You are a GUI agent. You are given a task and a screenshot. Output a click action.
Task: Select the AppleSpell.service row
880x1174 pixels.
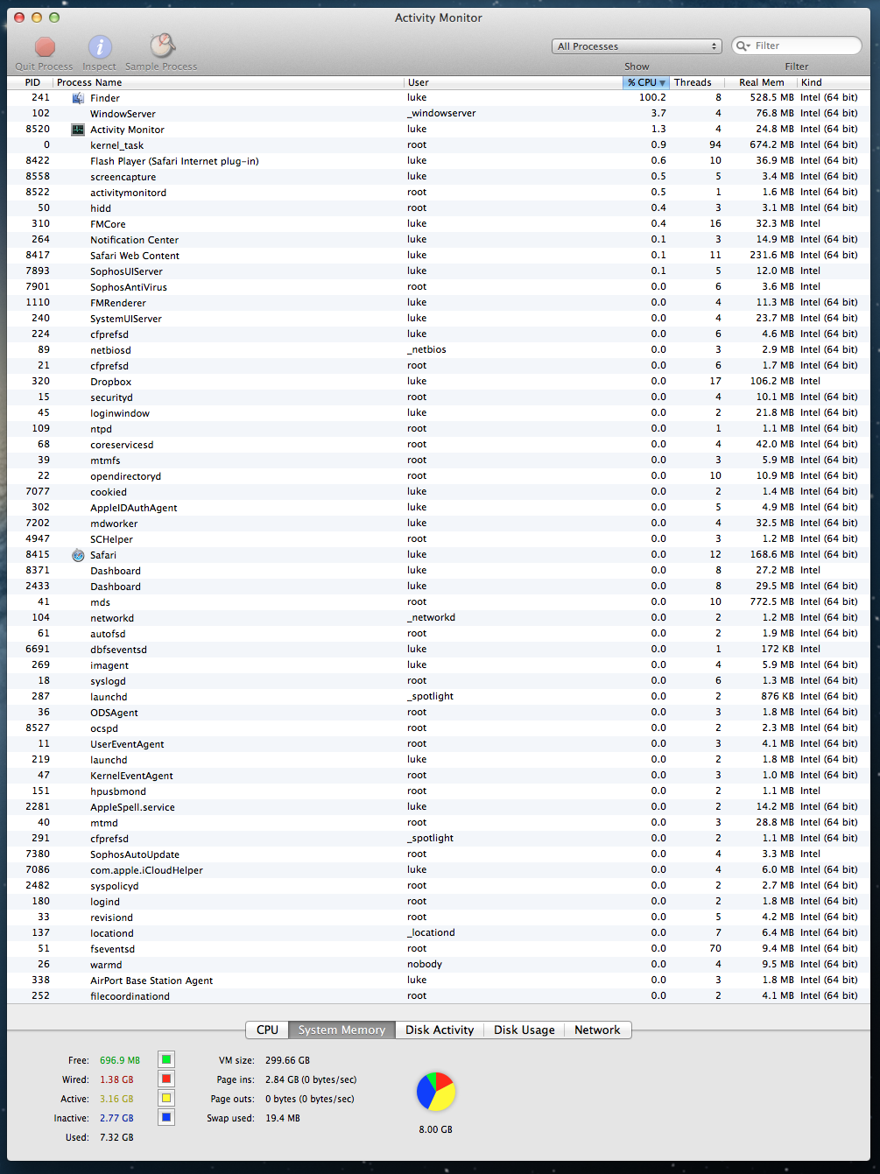pos(440,807)
